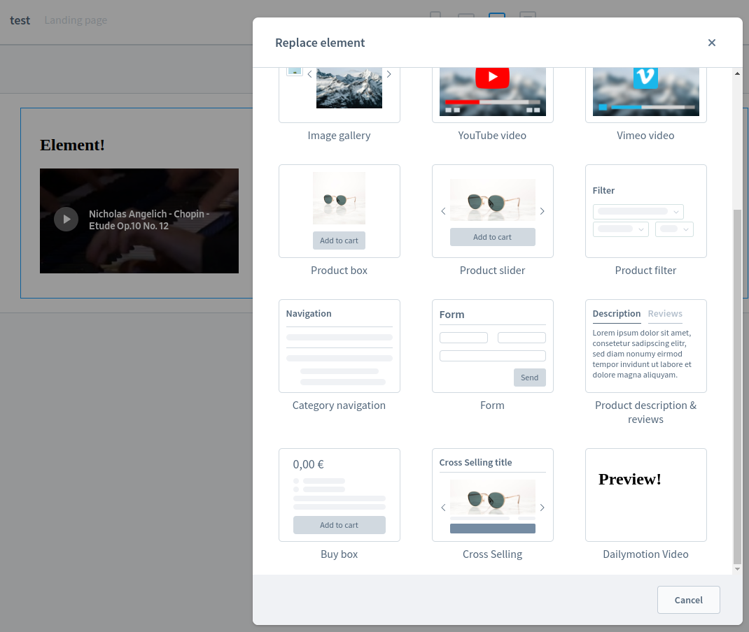Click right chevron on Product slider preview

coord(542,210)
